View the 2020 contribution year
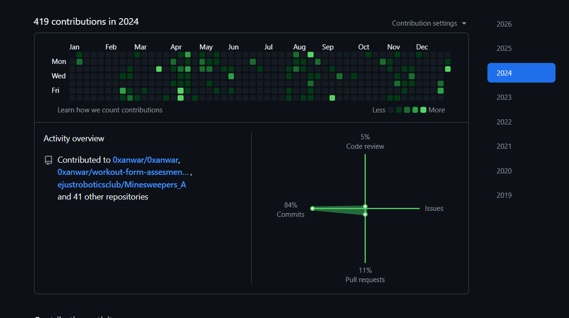This screenshot has width=569, height=318. (521, 171)
